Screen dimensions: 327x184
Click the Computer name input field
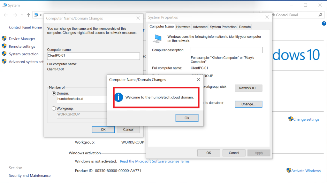coord(93,56)
